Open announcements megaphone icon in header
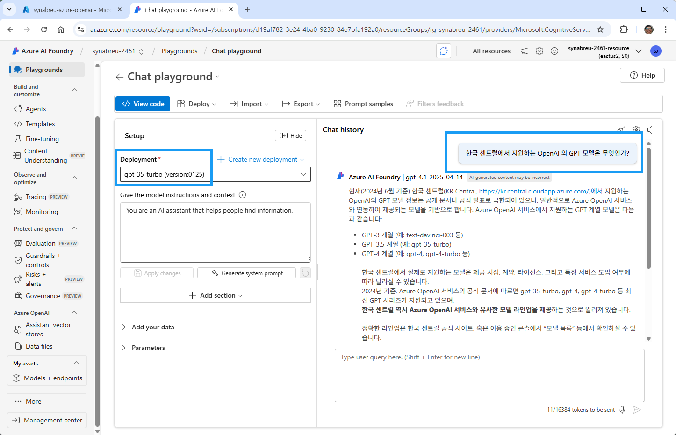The height and width of the screenshot is (435, 676). pos(525,51)
